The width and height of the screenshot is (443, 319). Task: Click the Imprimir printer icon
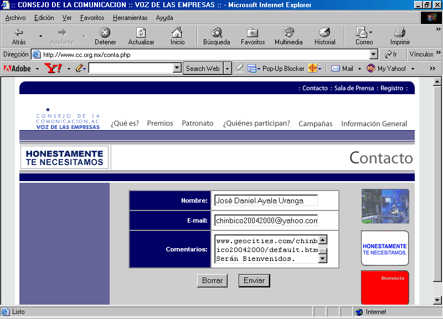[x=400, y=33]
